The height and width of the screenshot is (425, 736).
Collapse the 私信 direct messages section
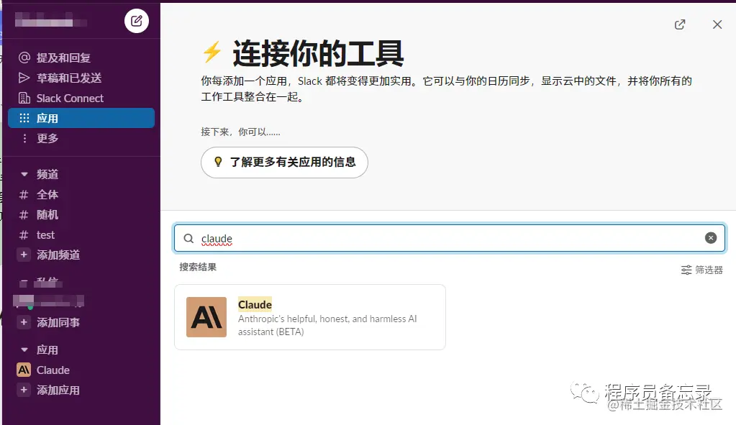point(24,282)
